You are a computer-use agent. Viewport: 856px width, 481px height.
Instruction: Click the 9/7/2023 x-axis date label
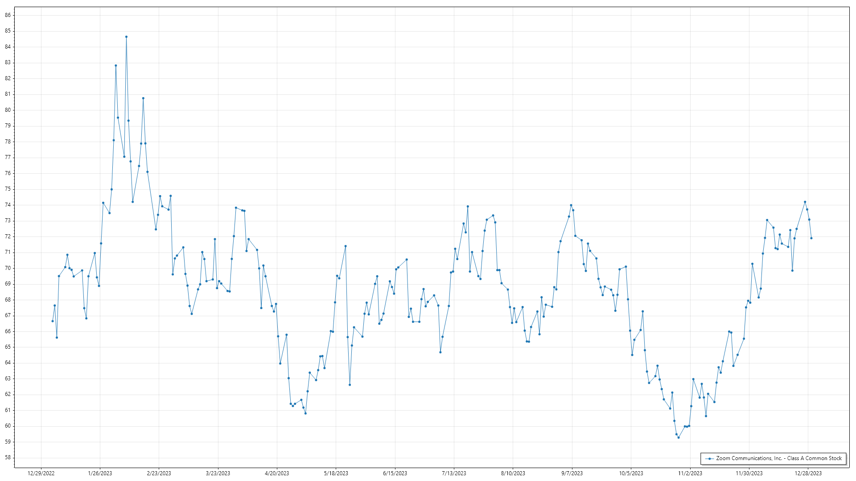572,473
